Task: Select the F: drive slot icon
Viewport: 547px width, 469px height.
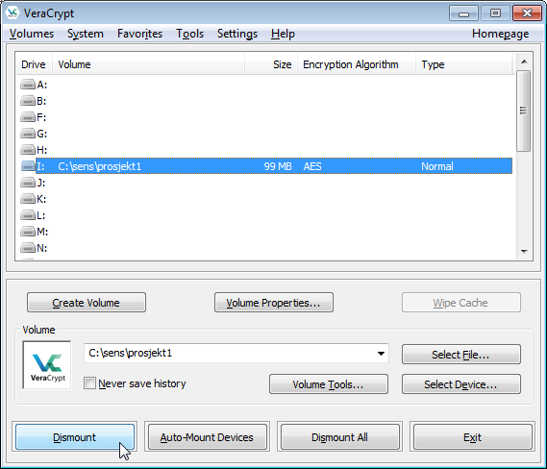Action: (x=28, y=117)
